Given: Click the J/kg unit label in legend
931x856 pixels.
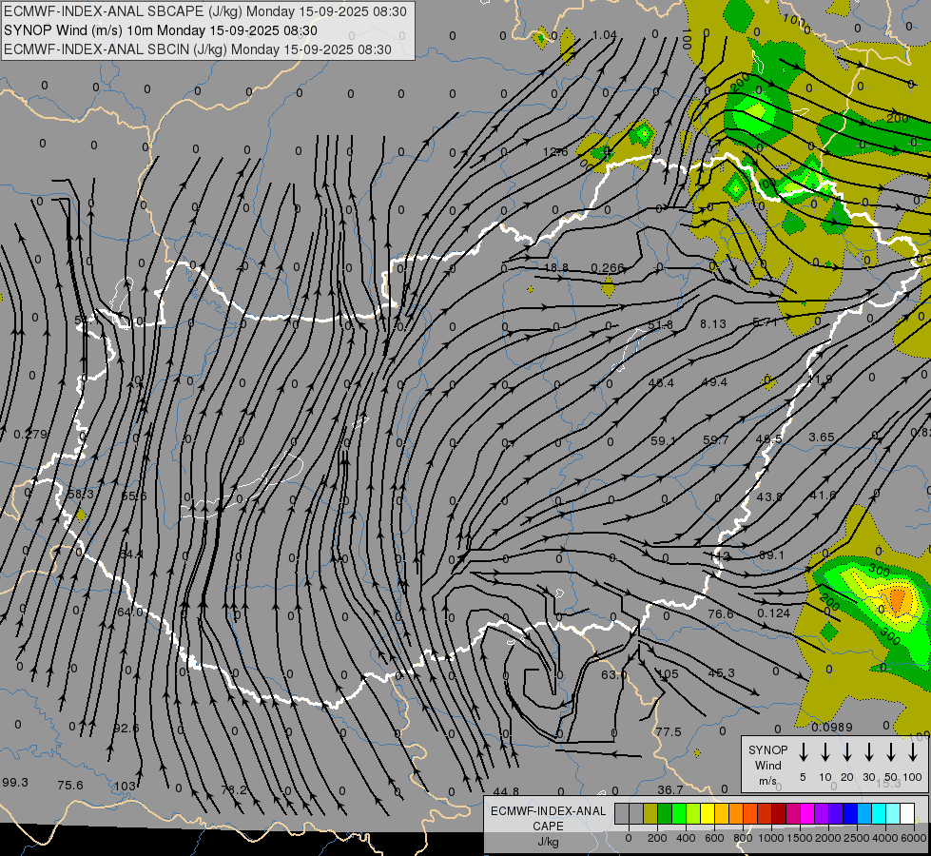Looking at the screenshot, I should coord(548,842).
